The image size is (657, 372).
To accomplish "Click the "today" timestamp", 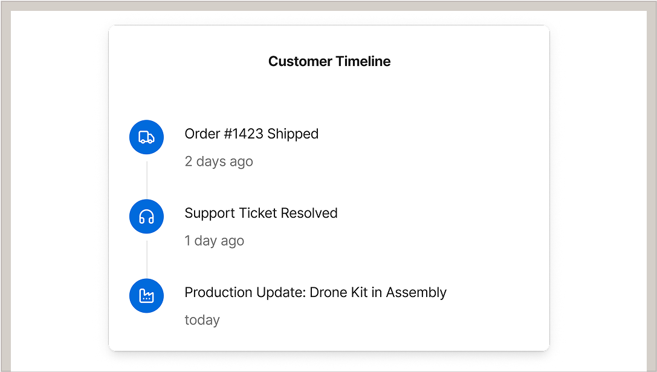I will (202, 320).
